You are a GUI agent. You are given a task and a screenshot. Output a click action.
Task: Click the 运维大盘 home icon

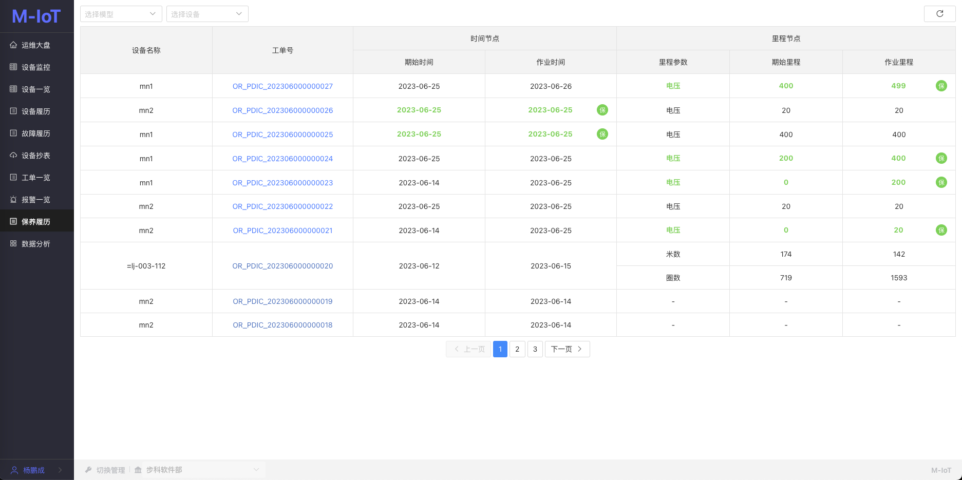click(x=13, y=45)
